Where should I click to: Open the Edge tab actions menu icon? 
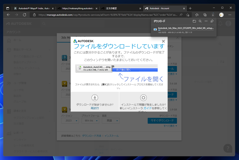(8, 8)
